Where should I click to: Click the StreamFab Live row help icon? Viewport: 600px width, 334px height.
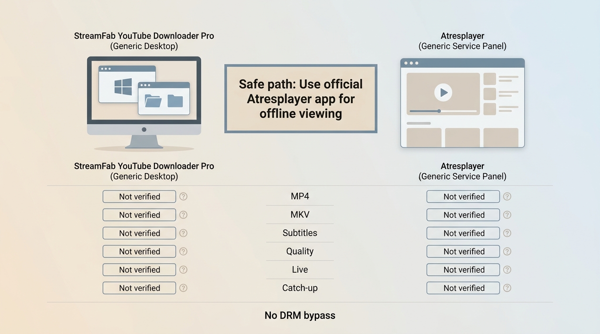(x=184, y=270)
